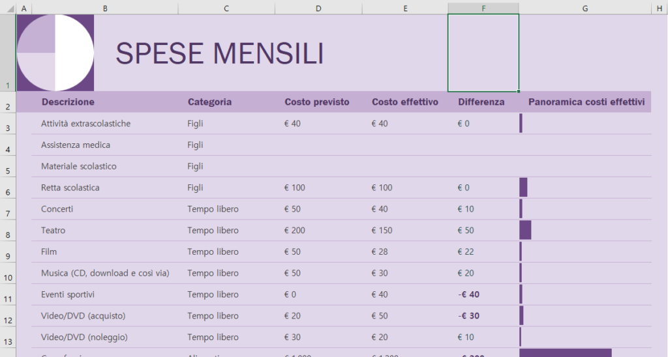
Task: Select the Film description cell
Action: click(105, 251)
